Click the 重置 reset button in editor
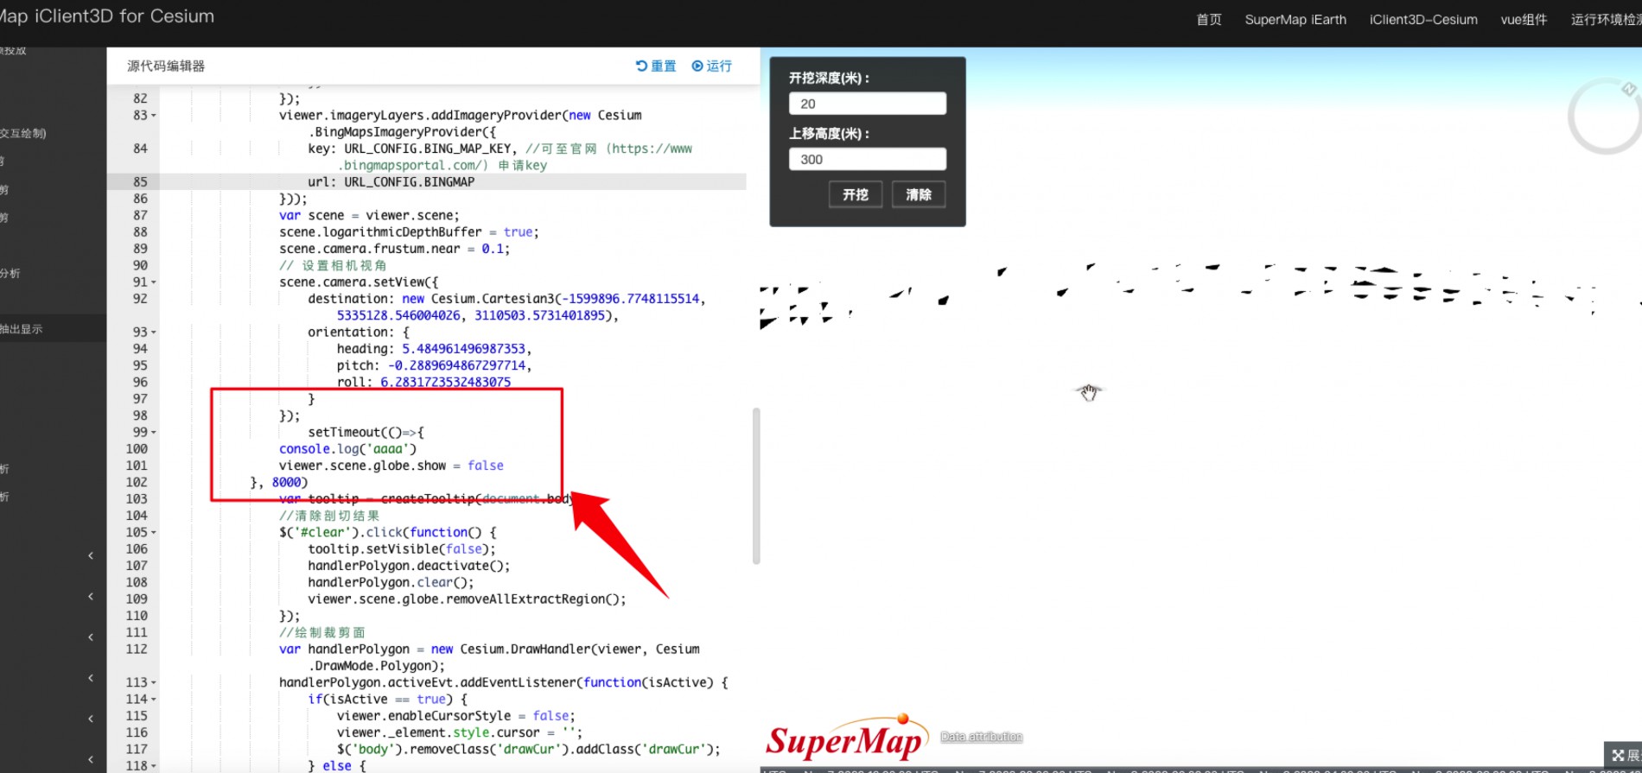The image size is (1642, 773). [656, 66]
